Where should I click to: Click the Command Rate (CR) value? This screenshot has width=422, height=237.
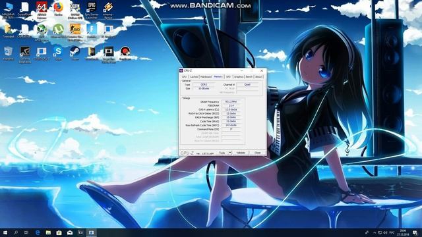coord(231,129)
